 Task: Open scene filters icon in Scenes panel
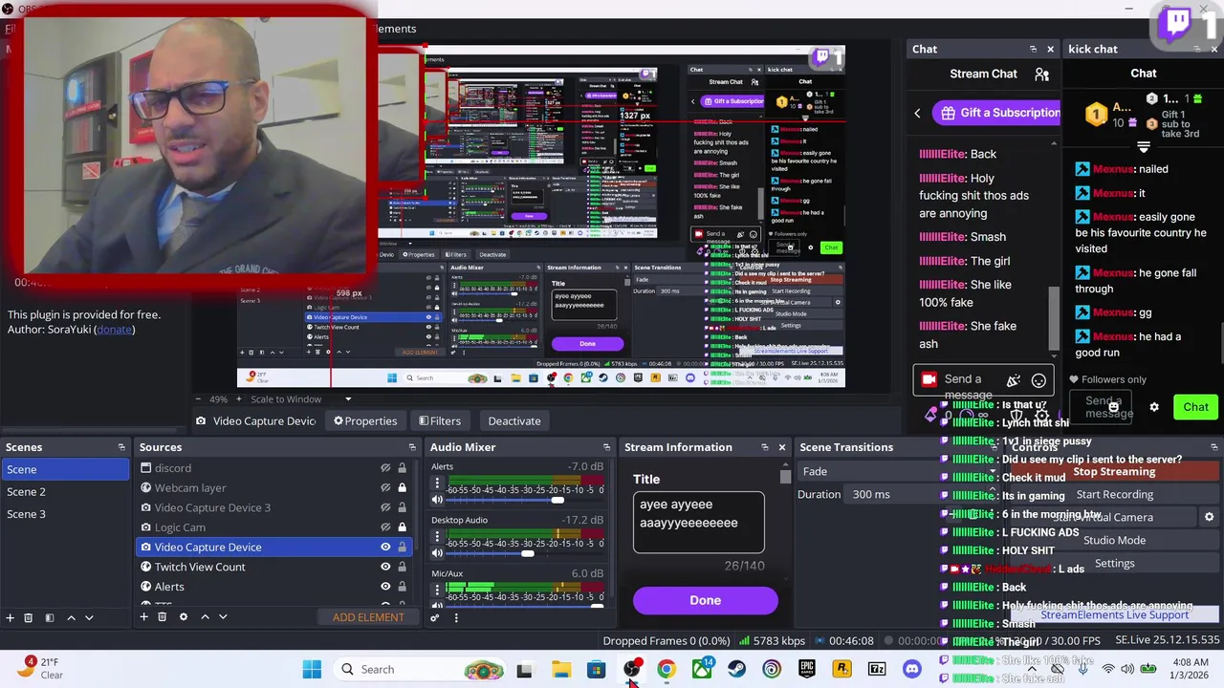click(x=49, y=617)
